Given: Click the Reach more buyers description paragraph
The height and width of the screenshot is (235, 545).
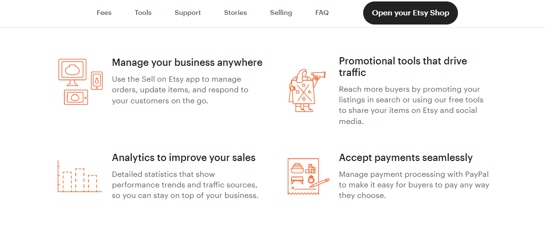Looking at the screenshot, I should click(411, 105).
